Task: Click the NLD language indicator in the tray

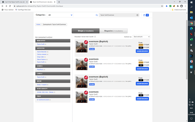Action: tap(191, 108)
